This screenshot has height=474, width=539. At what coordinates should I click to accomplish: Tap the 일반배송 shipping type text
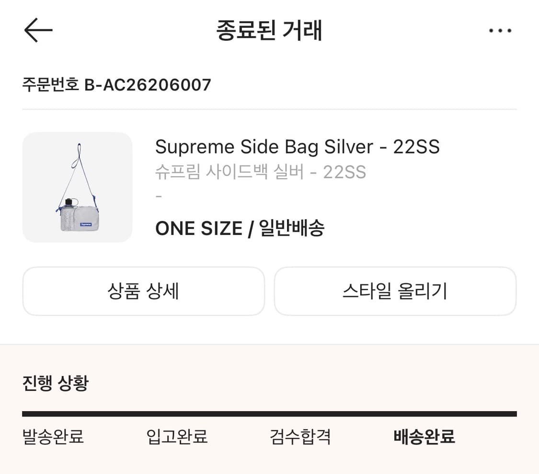tap(292, 228)
